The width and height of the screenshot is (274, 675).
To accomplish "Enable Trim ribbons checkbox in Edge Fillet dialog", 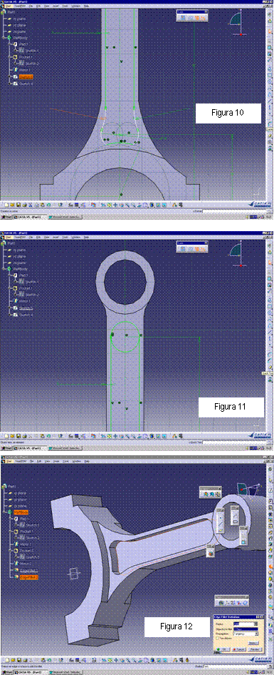I will pos(217,638).
